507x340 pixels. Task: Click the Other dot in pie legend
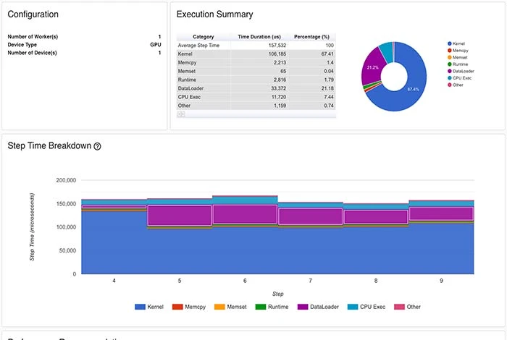click(x=450, y=85)
